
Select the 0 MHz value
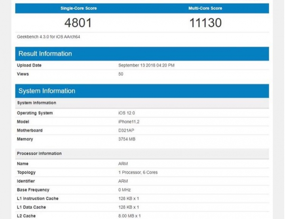click(124, 190)
